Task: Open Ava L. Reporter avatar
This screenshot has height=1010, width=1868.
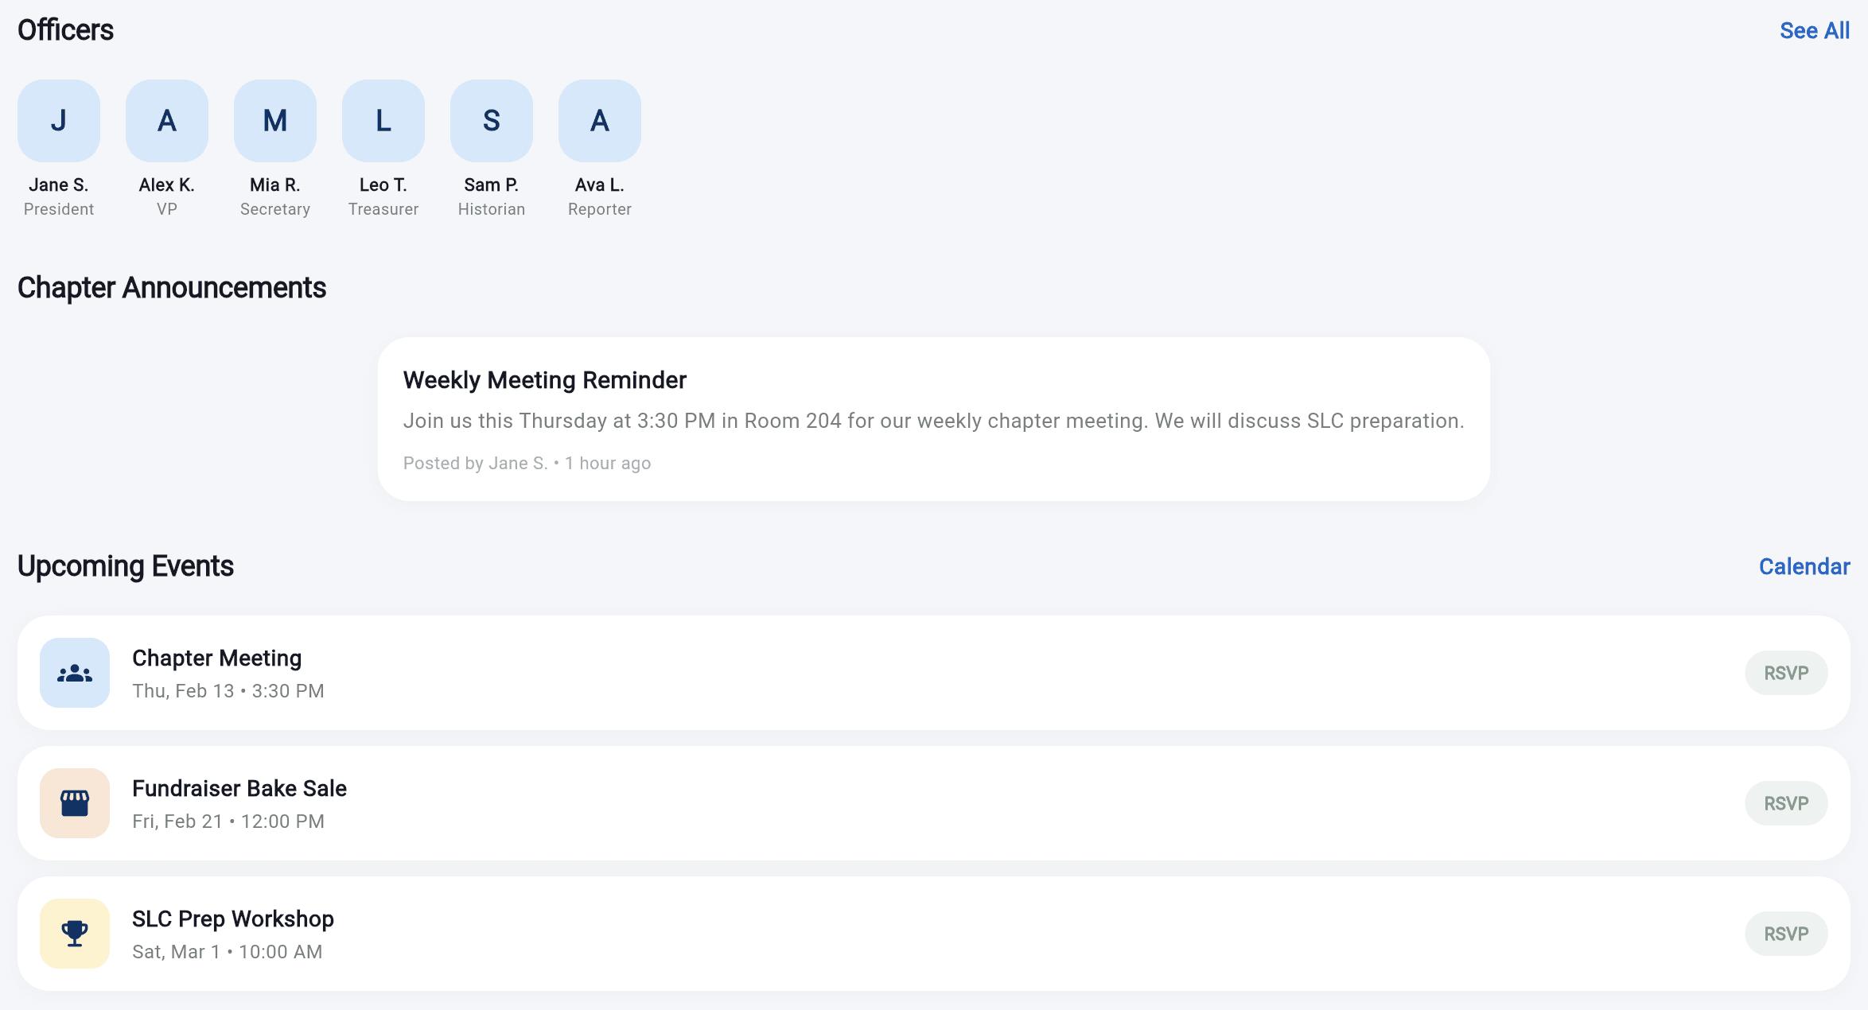Action: 600,121
